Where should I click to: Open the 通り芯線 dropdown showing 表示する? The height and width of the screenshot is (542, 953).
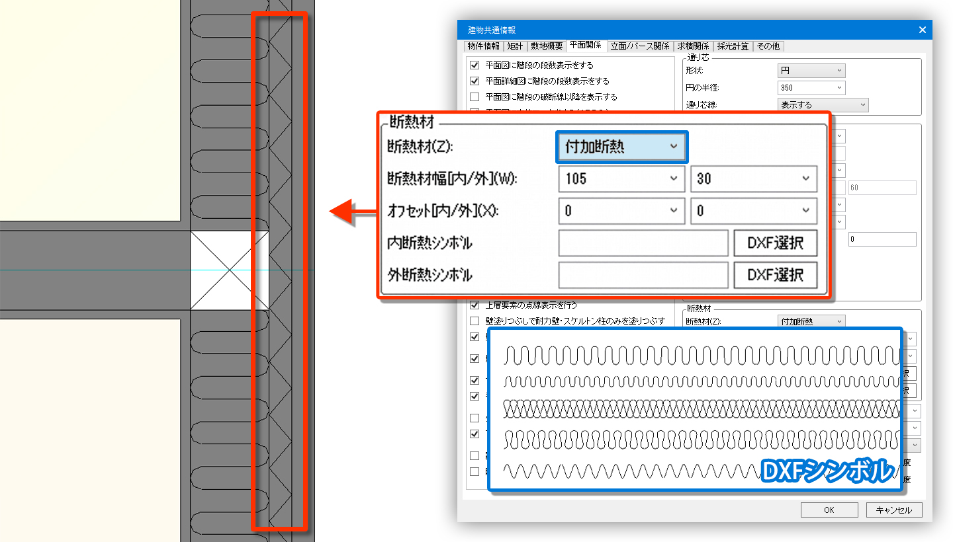point(823,104)
